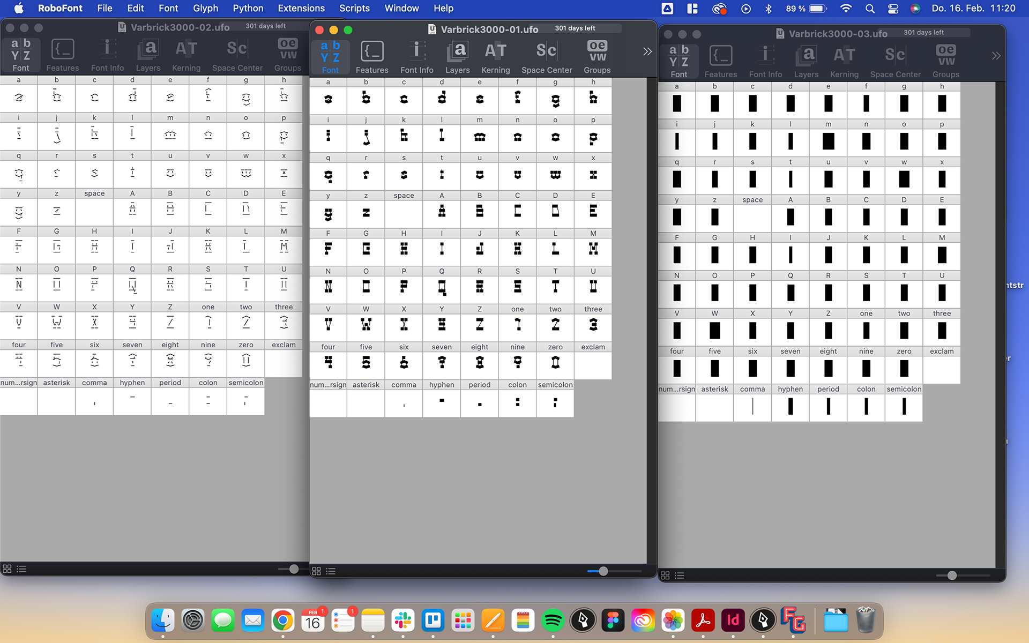Image resolution: width=1029 pixels, height=643 pixels.
Task: Click cell size slider in Varbrick3000-01 window
Action: [603, 571]
